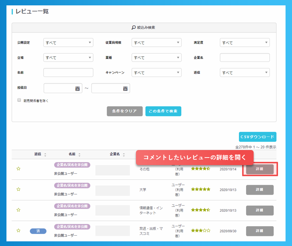Click the star icon on the first review row
Image resolution: width=292 pixels, height=246 pixels.
[19, 169]
